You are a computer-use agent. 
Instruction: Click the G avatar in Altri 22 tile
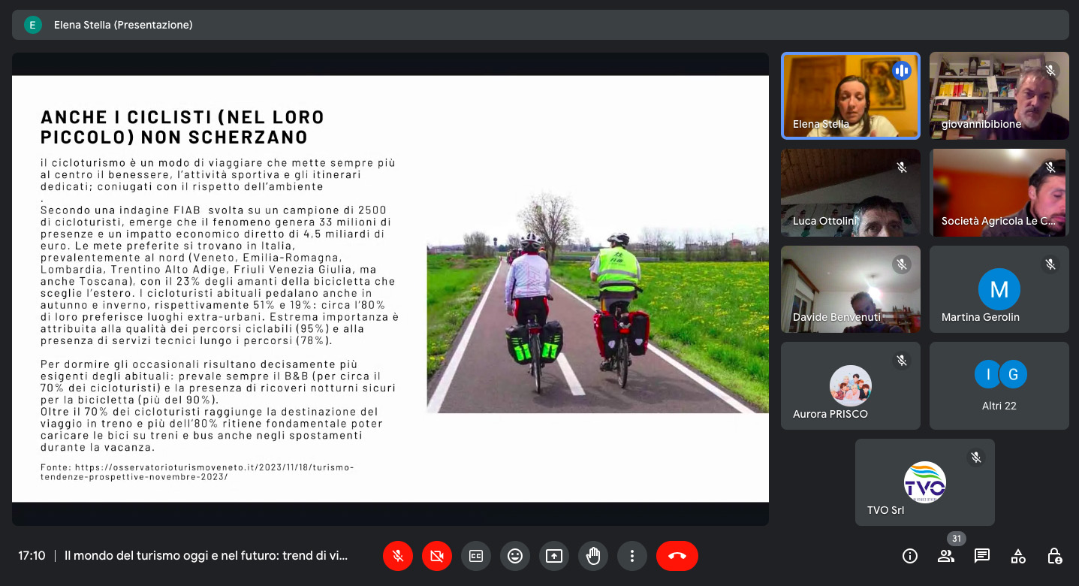pos(1013,374)
